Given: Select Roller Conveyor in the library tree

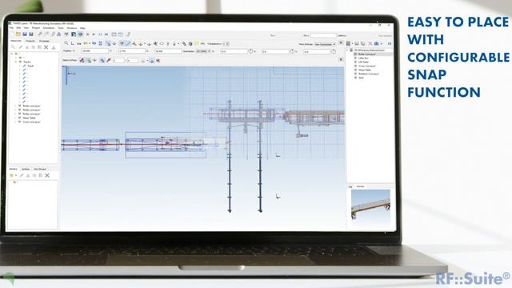Looking at the screenshot, I should 367,54.
